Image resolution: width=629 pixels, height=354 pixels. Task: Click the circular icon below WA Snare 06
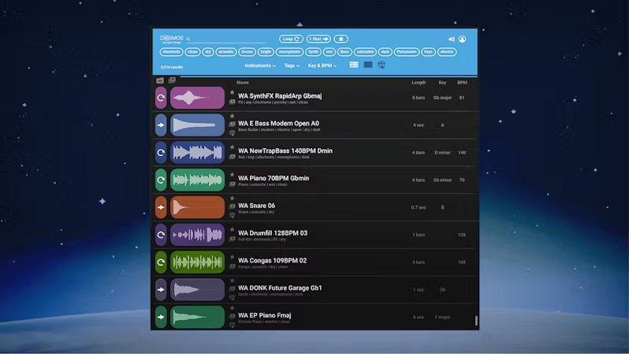click(x=232, y=215)
